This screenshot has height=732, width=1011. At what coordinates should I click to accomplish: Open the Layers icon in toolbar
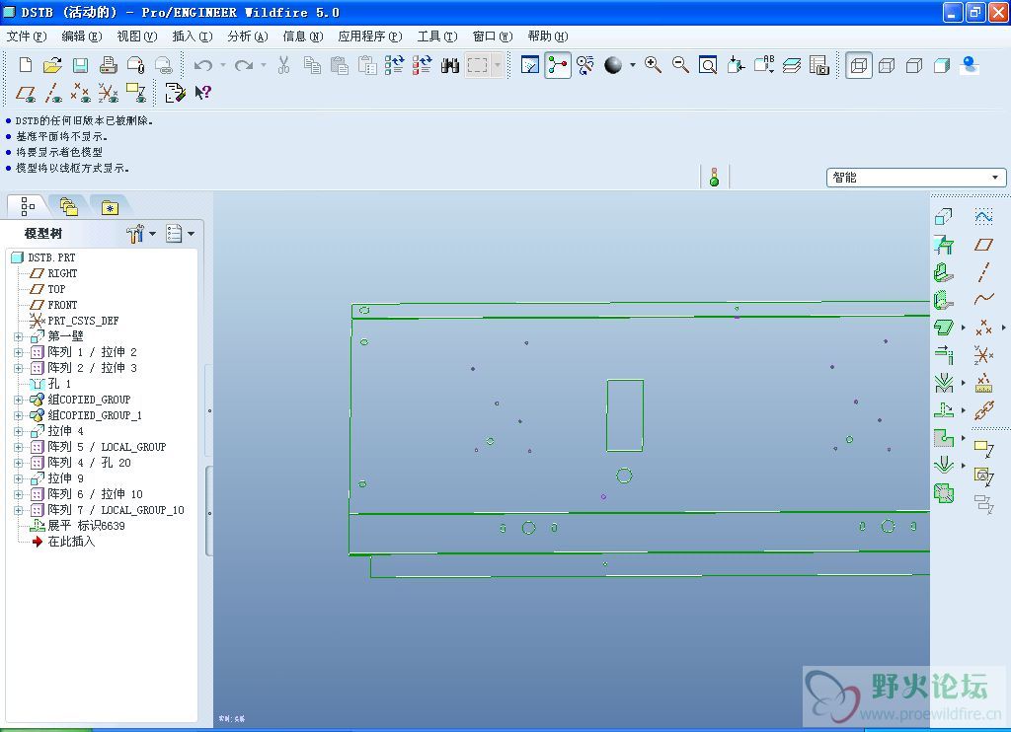(792, 65)
